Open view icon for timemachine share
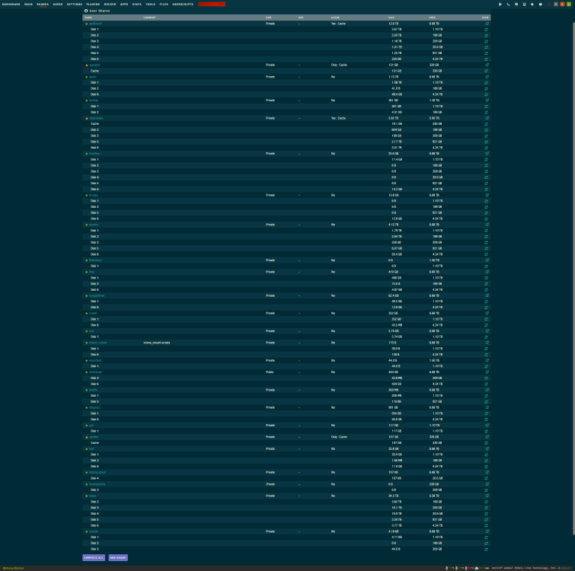This screenshot has width=575, height=571. click(x=487, y=484)
